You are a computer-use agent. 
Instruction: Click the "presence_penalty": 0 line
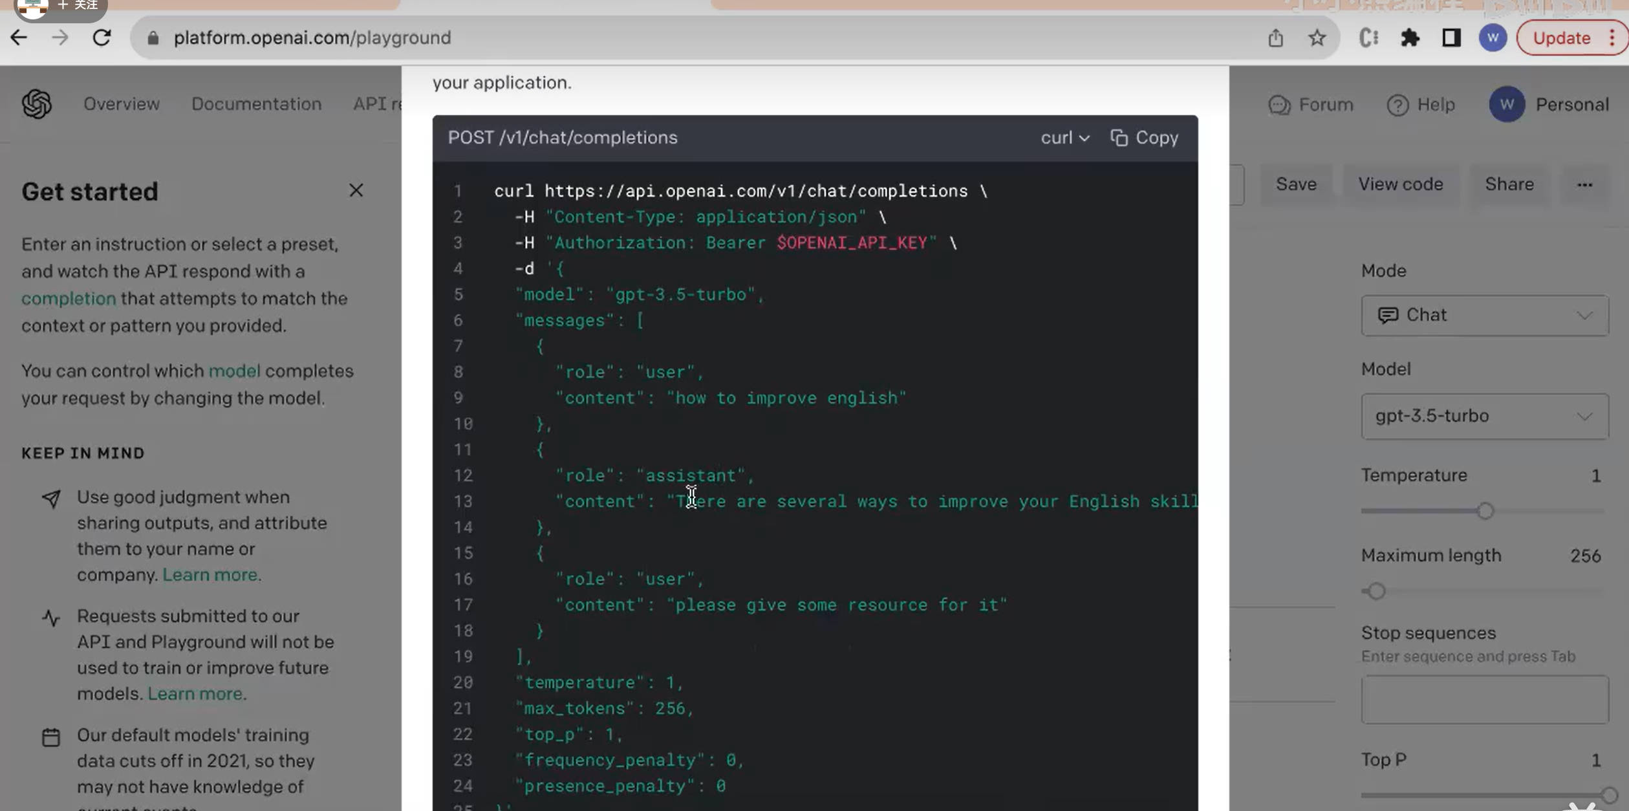(620, 786)
